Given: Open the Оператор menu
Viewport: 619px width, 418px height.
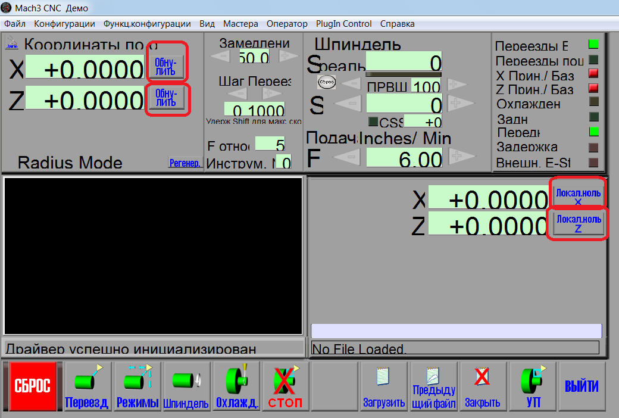Looking at the screenshot, I should [287, 24].
